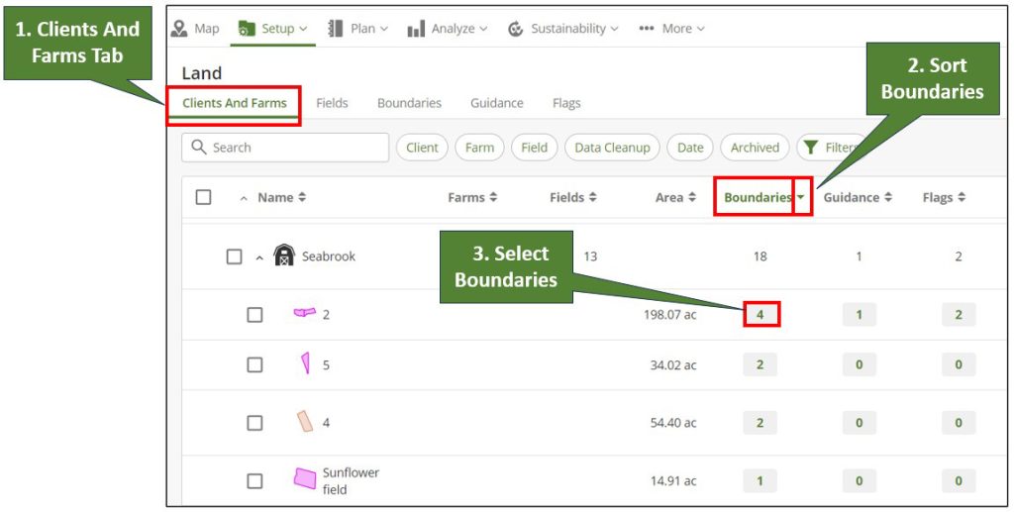
Task: Switch to the Flags tab
Action: (566, 103)
